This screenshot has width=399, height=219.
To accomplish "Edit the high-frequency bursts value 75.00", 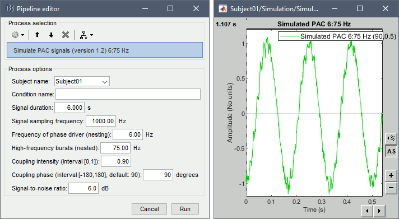I will [x=115, y=148].
